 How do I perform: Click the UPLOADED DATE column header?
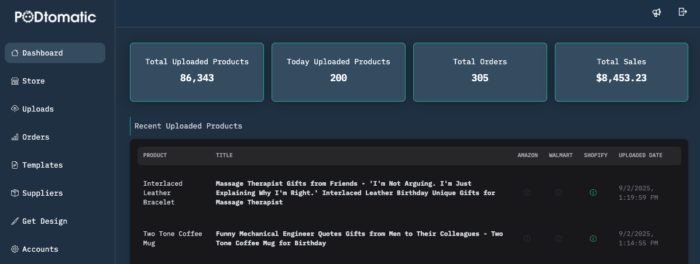[641, 155]
